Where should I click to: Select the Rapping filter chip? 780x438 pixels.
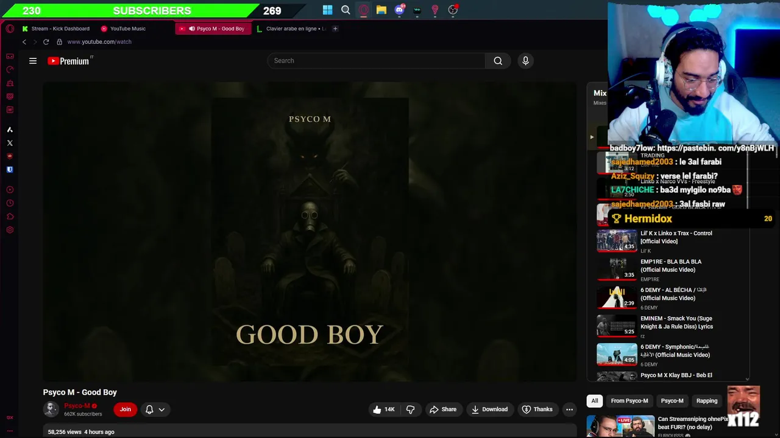[707, 401]
